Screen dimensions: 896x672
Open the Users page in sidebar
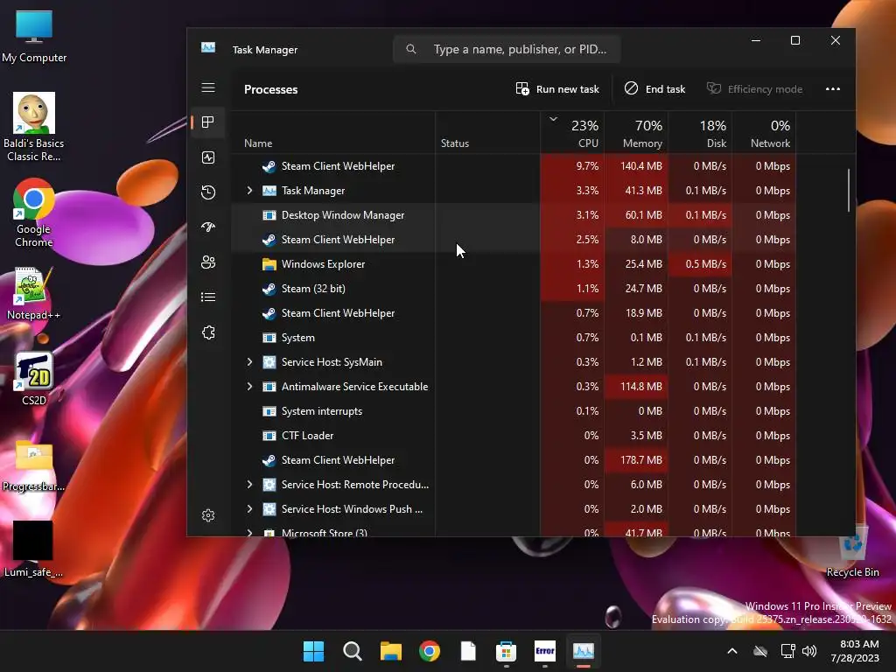pyautogui.click(x=208, y=262)
